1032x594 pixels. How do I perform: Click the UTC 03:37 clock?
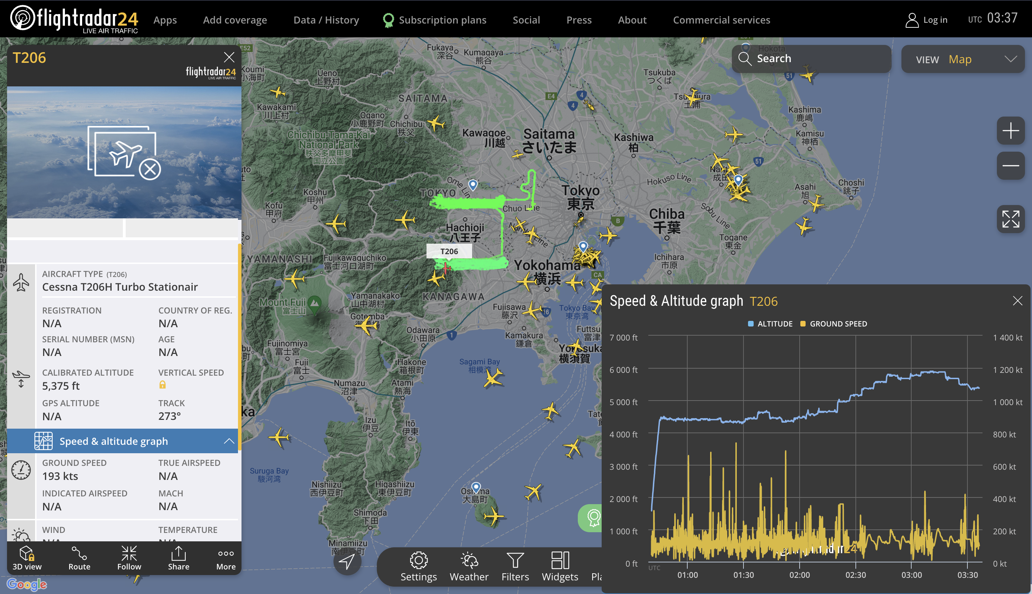pos(993,18)
